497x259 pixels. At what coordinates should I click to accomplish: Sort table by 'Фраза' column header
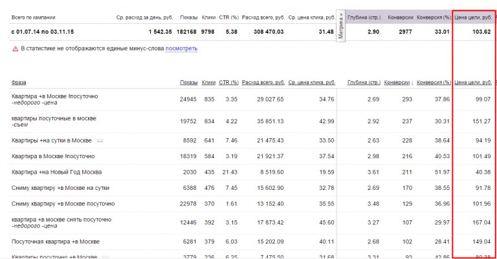pos(21,83)
